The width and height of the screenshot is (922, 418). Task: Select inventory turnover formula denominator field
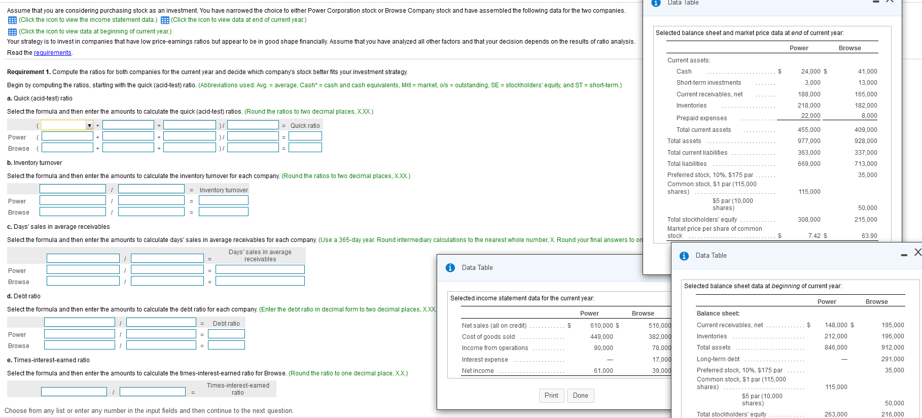[x=152, y=189]
